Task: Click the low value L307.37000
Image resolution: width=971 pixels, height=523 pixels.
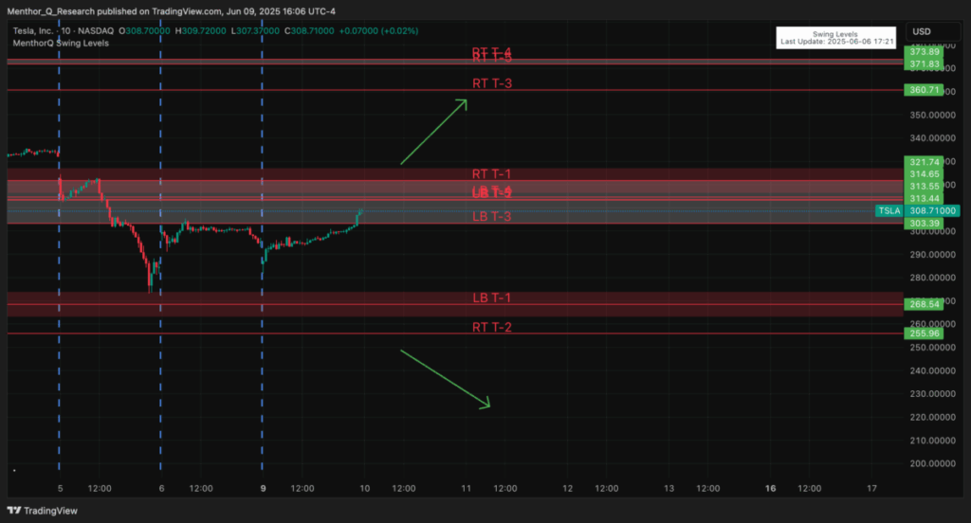Action: (255, 31)
